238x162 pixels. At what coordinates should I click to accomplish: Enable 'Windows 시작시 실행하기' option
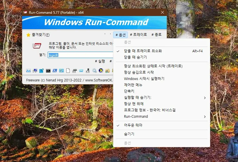162,79
